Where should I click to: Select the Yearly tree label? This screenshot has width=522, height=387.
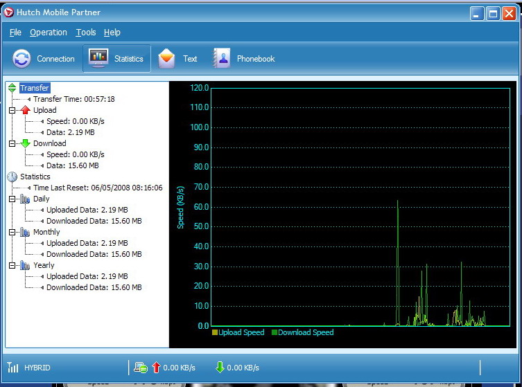tap(44, 265)
